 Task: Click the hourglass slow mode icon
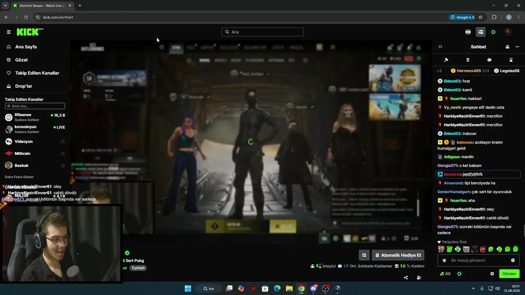click(x=511, y=60)
